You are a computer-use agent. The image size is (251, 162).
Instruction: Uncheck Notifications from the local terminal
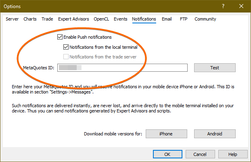click(x=66, y=47)
